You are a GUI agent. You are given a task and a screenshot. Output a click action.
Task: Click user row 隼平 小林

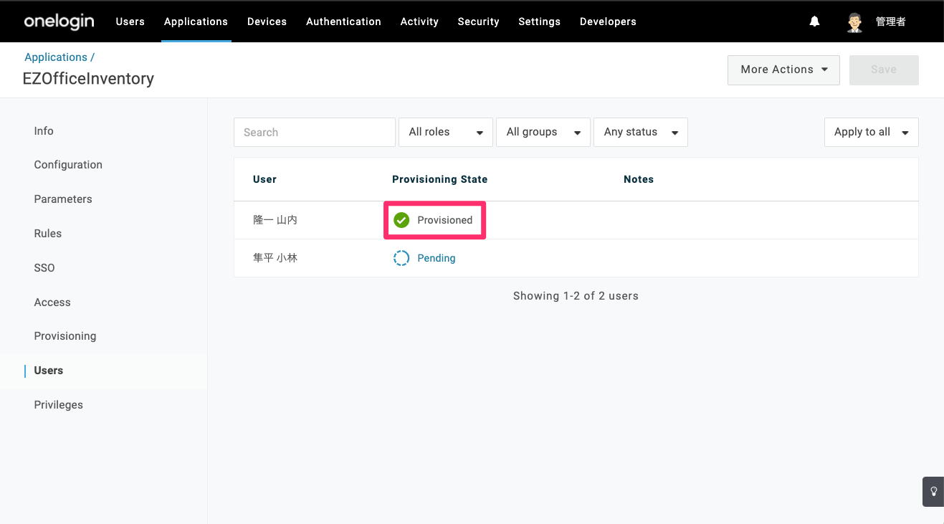coord(576,258)
